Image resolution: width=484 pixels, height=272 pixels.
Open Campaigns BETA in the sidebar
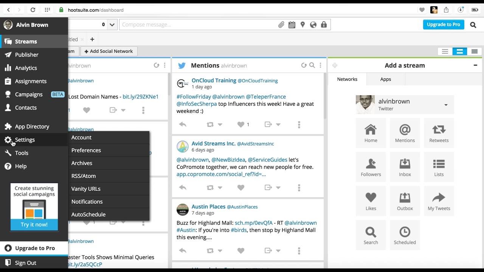pos(34,94)
